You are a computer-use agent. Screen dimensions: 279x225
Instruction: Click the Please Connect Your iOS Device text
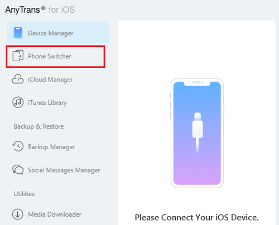click(x=197, y=217)
